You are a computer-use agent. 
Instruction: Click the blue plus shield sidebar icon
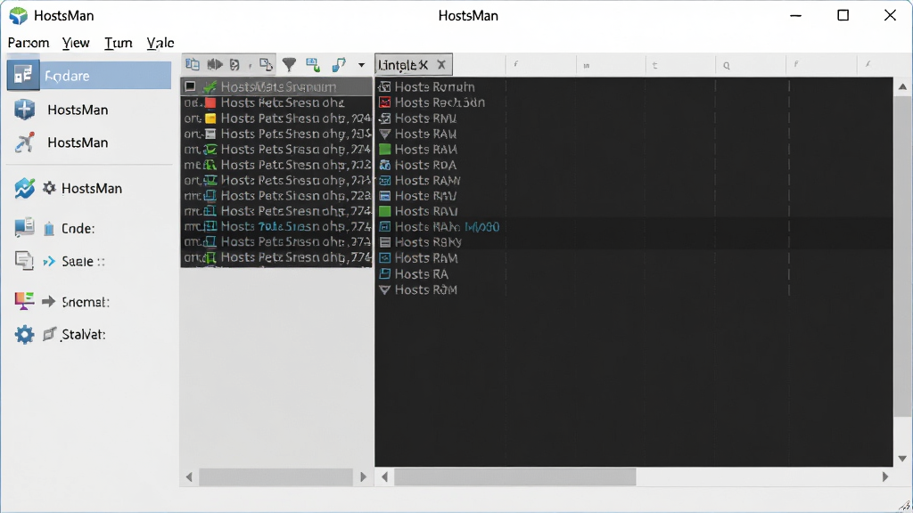tap(24, 110)
